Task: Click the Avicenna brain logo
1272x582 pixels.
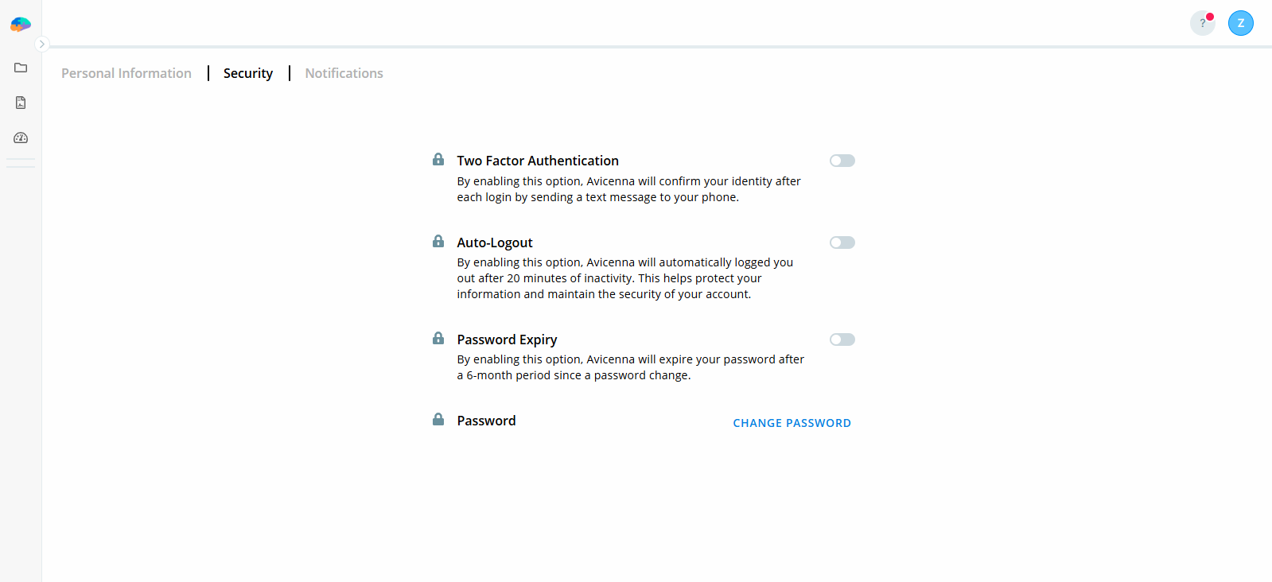Action: pyautogui.click(x=21, y=25)
